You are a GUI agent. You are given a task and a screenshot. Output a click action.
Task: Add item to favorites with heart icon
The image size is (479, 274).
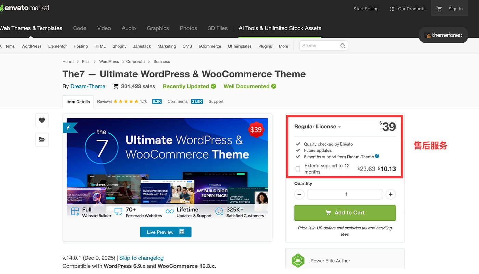(42, 120)
